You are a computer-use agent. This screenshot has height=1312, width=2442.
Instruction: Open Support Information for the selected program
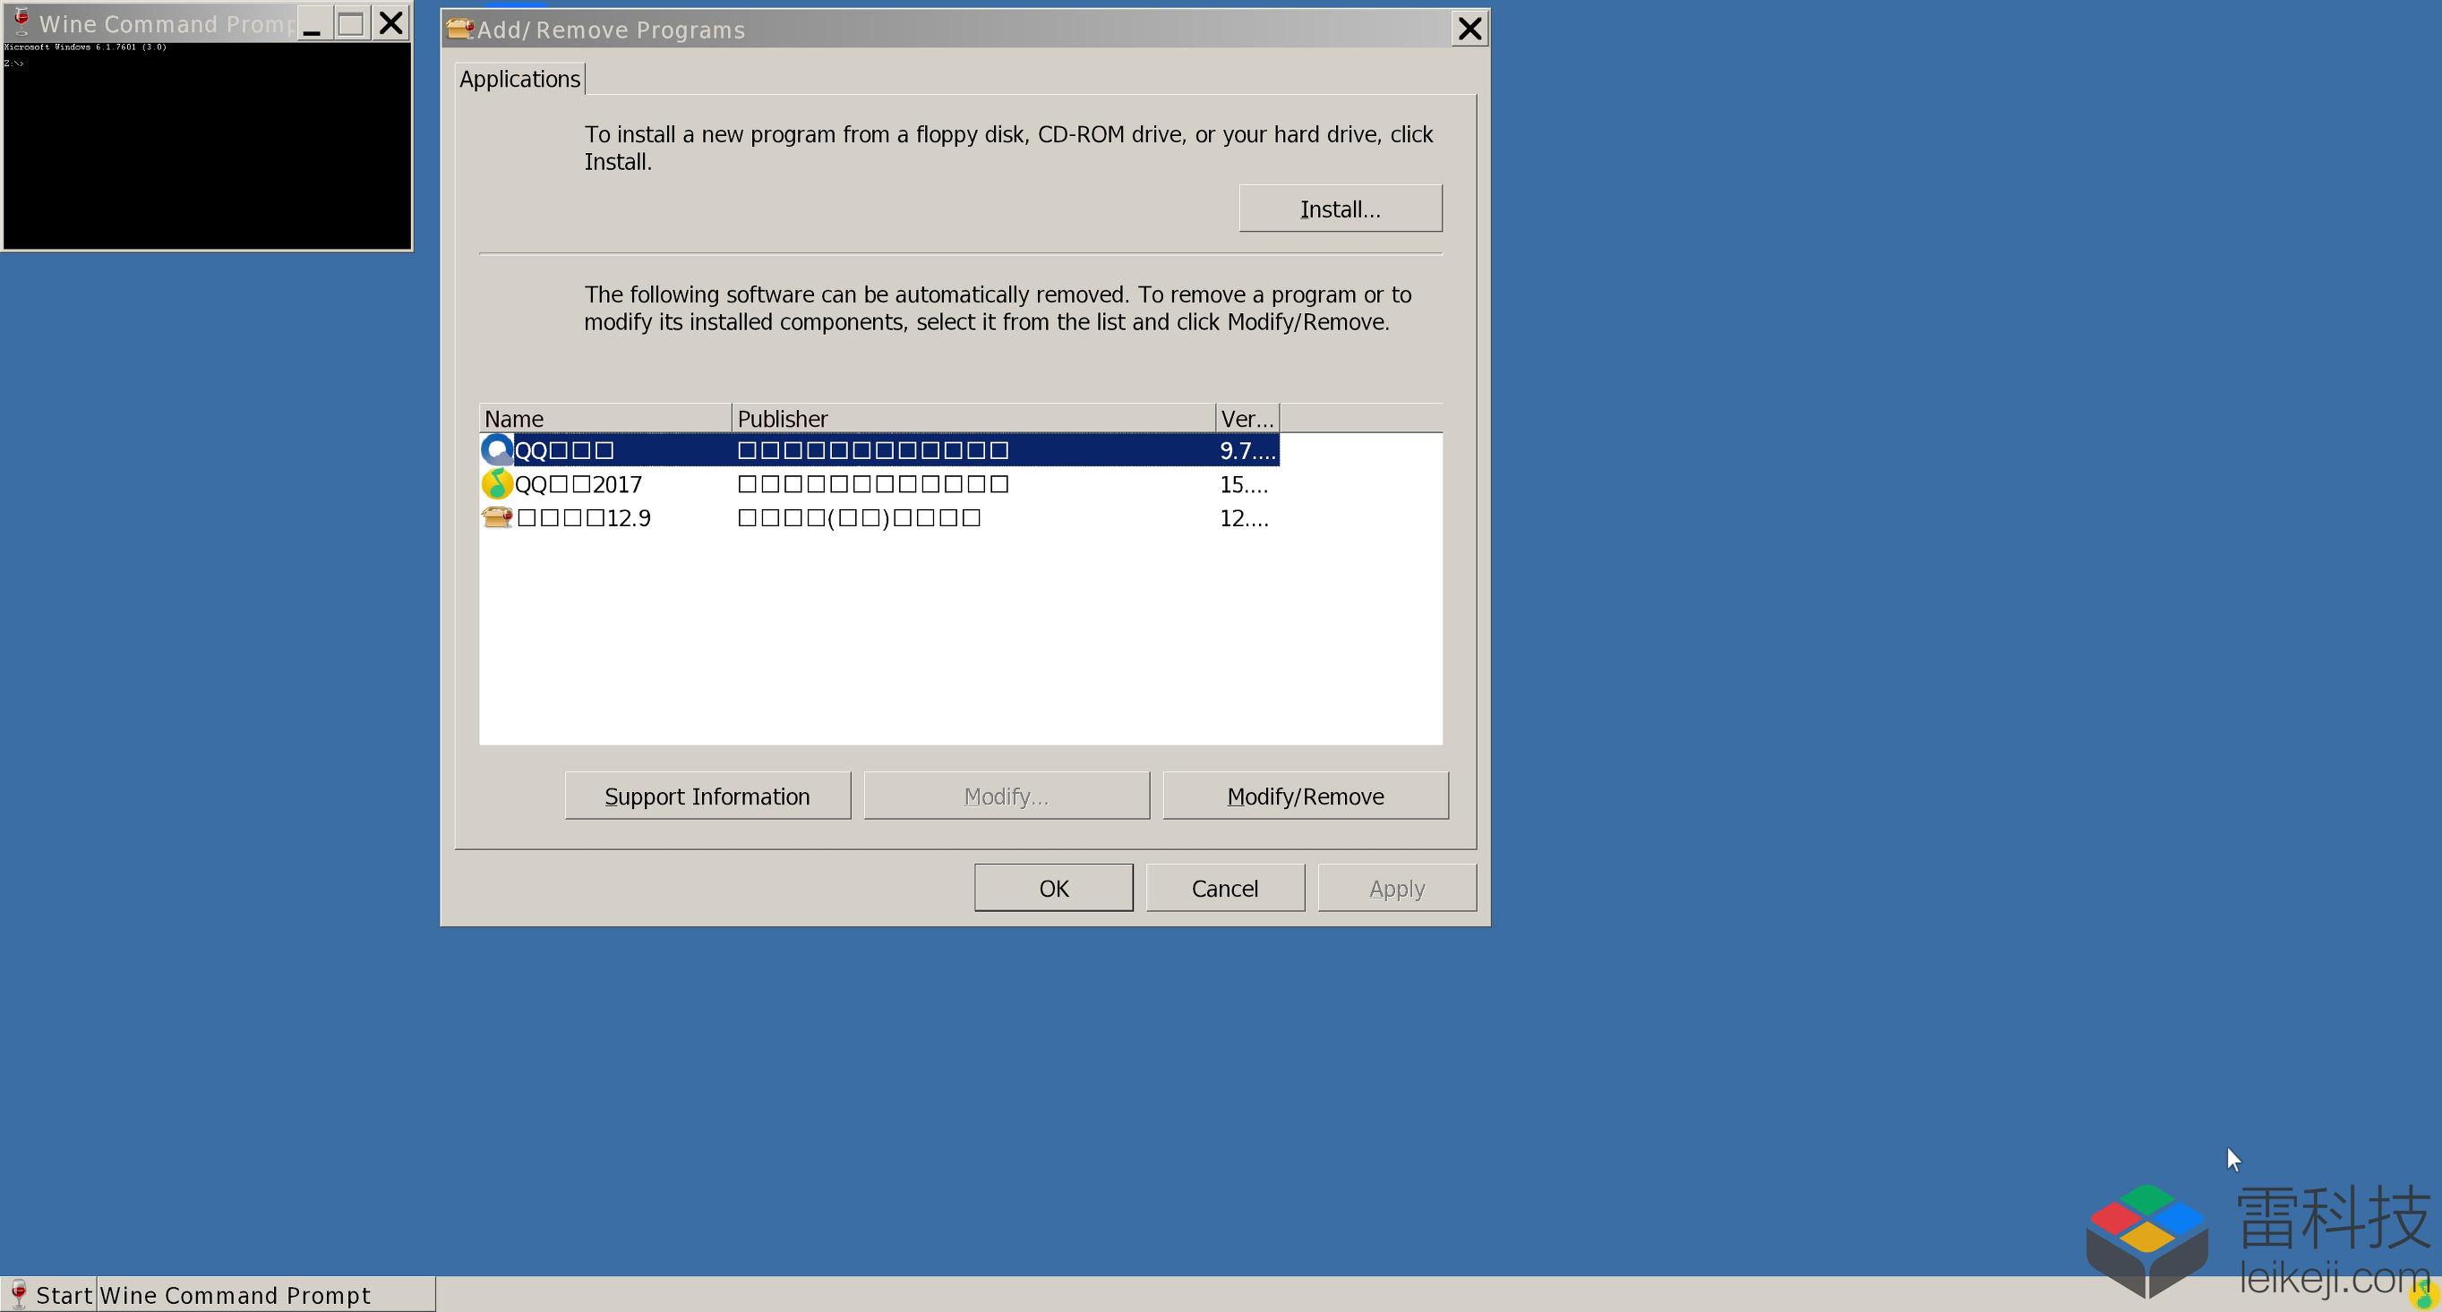(x=707, y=796)
